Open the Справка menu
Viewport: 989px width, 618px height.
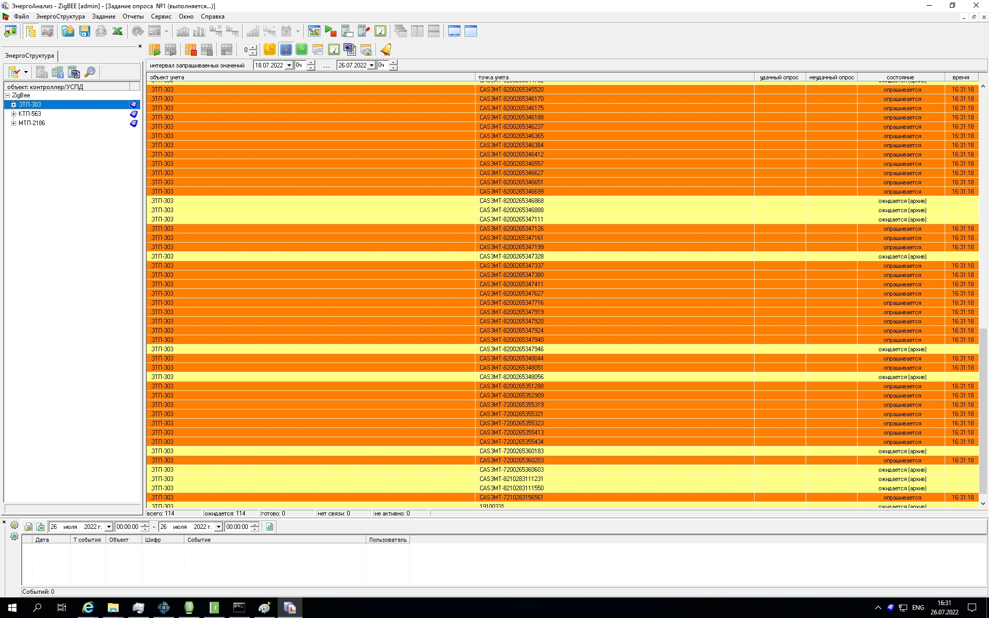point(213,16)
